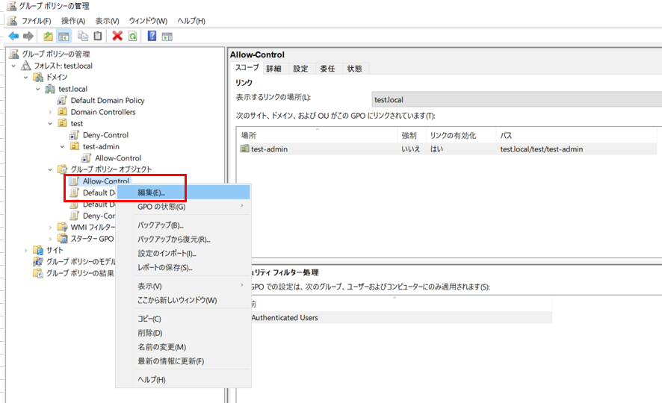Open the ウィンドウ(W) menu

pyautogui.click(x=148, y=21)
